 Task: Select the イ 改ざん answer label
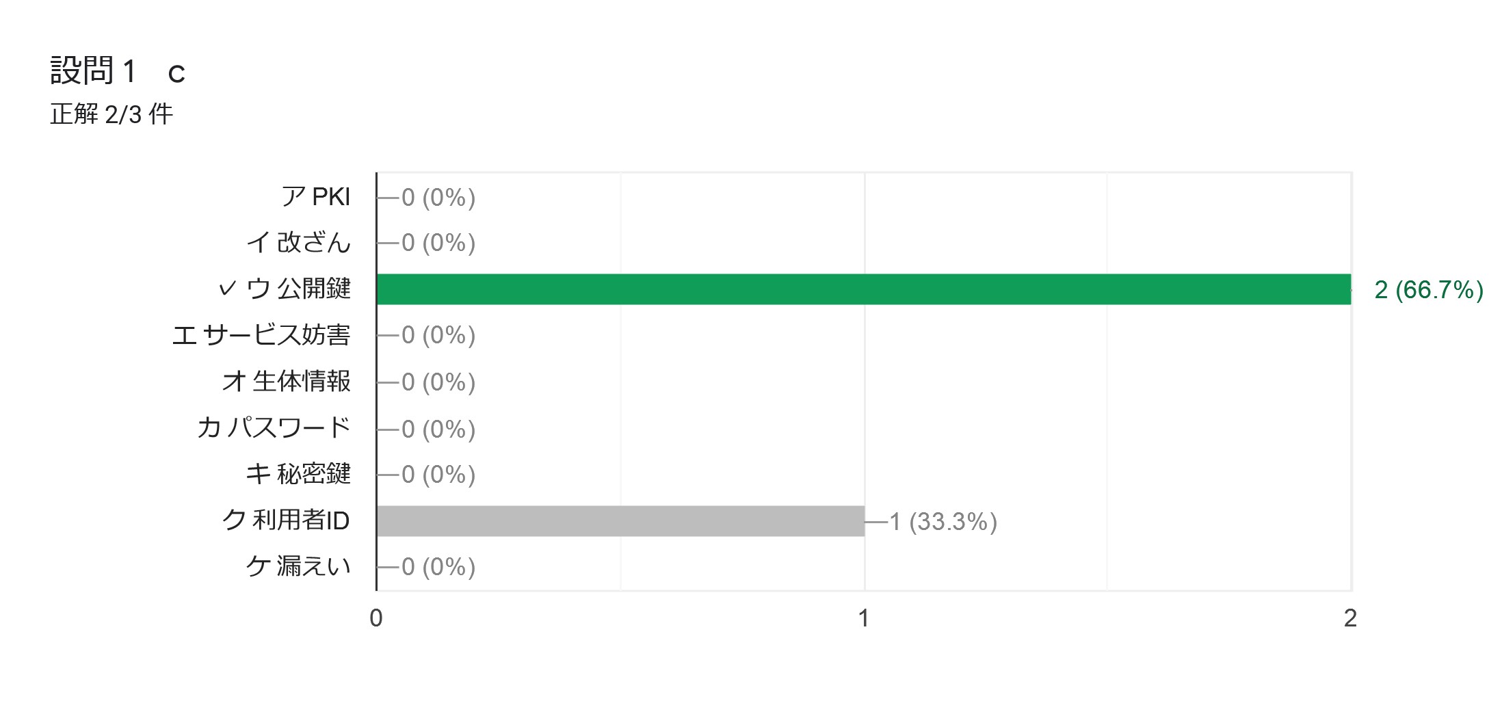click(x=299, y=243)
